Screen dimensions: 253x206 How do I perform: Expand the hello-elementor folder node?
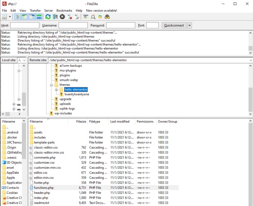pyautogui.click(x=56, y=90)
